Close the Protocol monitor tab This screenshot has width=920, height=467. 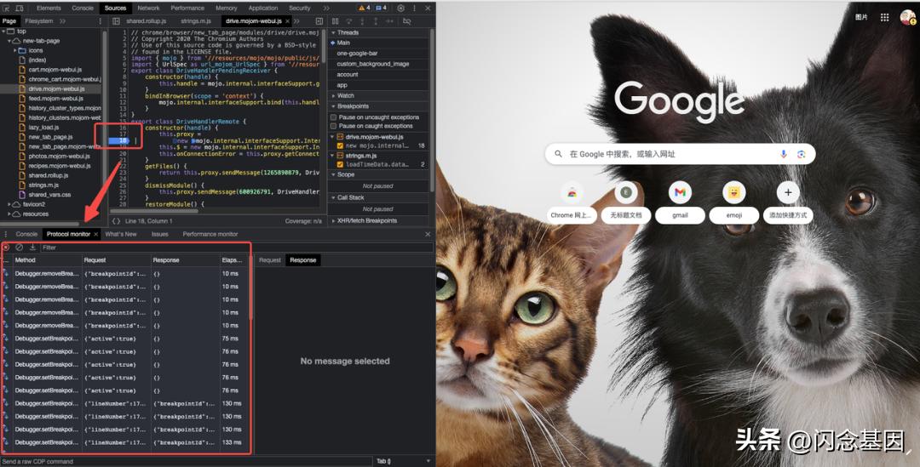[x=95, y=234]
